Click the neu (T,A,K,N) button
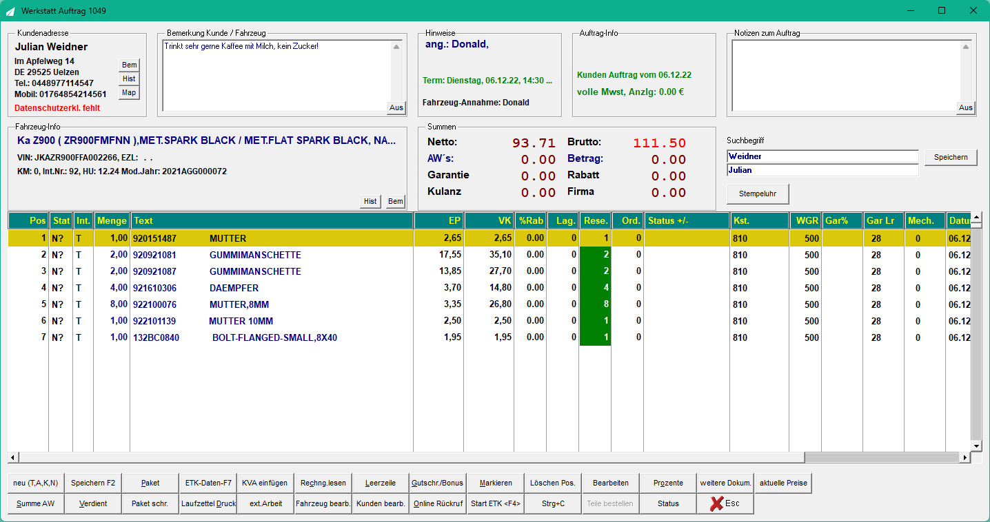This screenshot has height=522, width=990. (x=36, y=483)
